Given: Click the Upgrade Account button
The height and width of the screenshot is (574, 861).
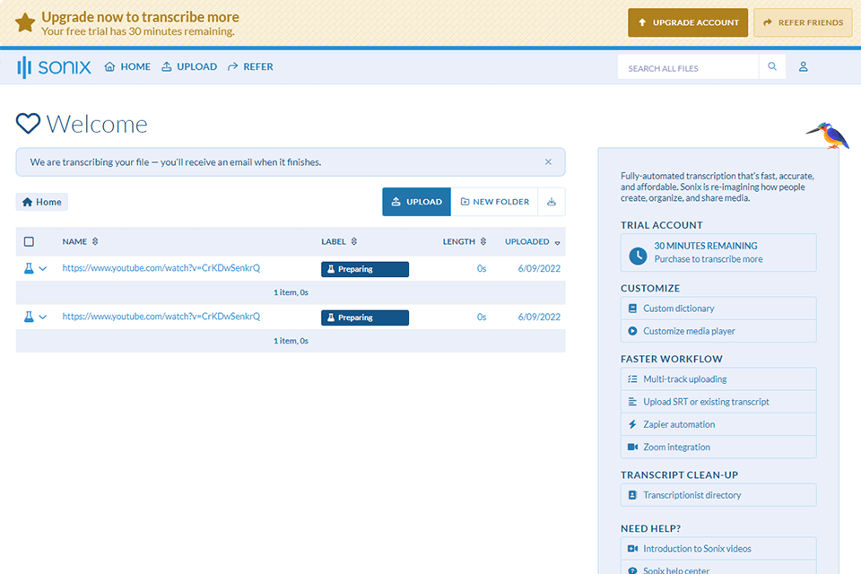Looking at the screenshot, I should (688, 22).
